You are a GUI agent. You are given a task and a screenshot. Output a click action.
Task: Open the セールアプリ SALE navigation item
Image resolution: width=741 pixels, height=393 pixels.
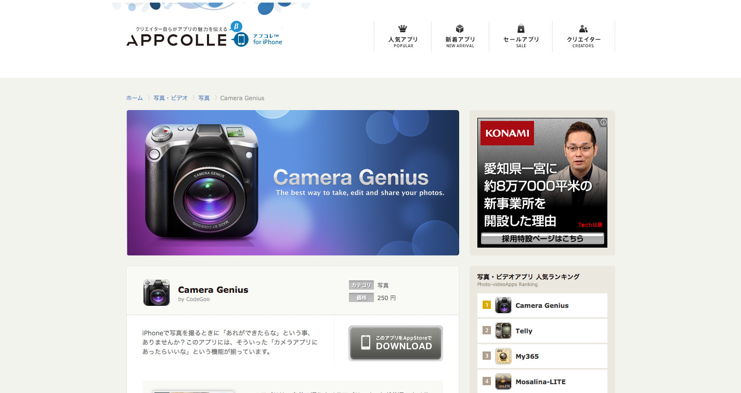[521, 41]
